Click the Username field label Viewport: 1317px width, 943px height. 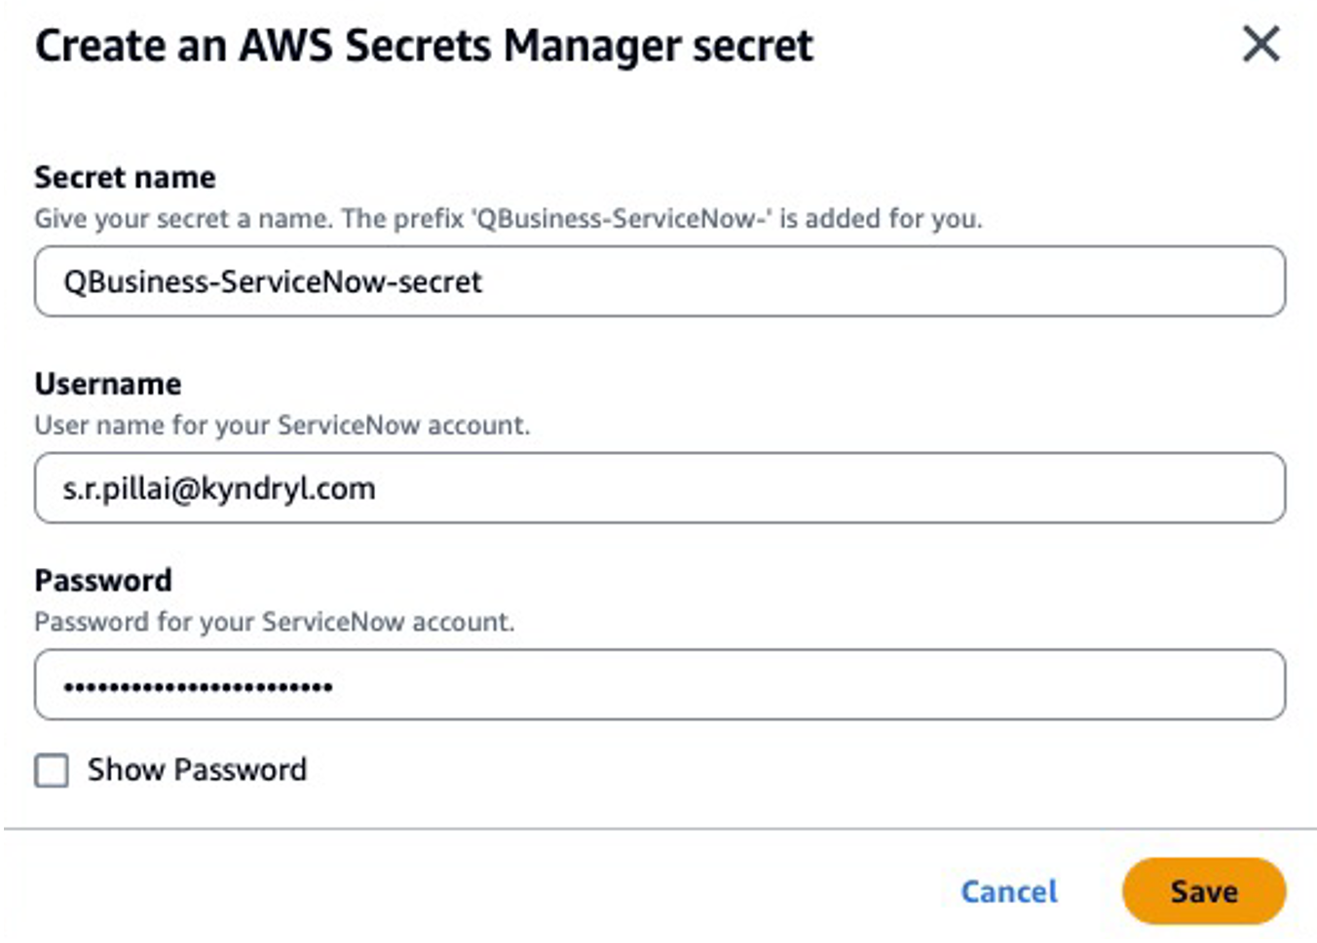107,384
